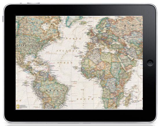Viewport: 159px width, 126px height.
Task: Click the CANADA label on the map
Action: pos(39,23)
